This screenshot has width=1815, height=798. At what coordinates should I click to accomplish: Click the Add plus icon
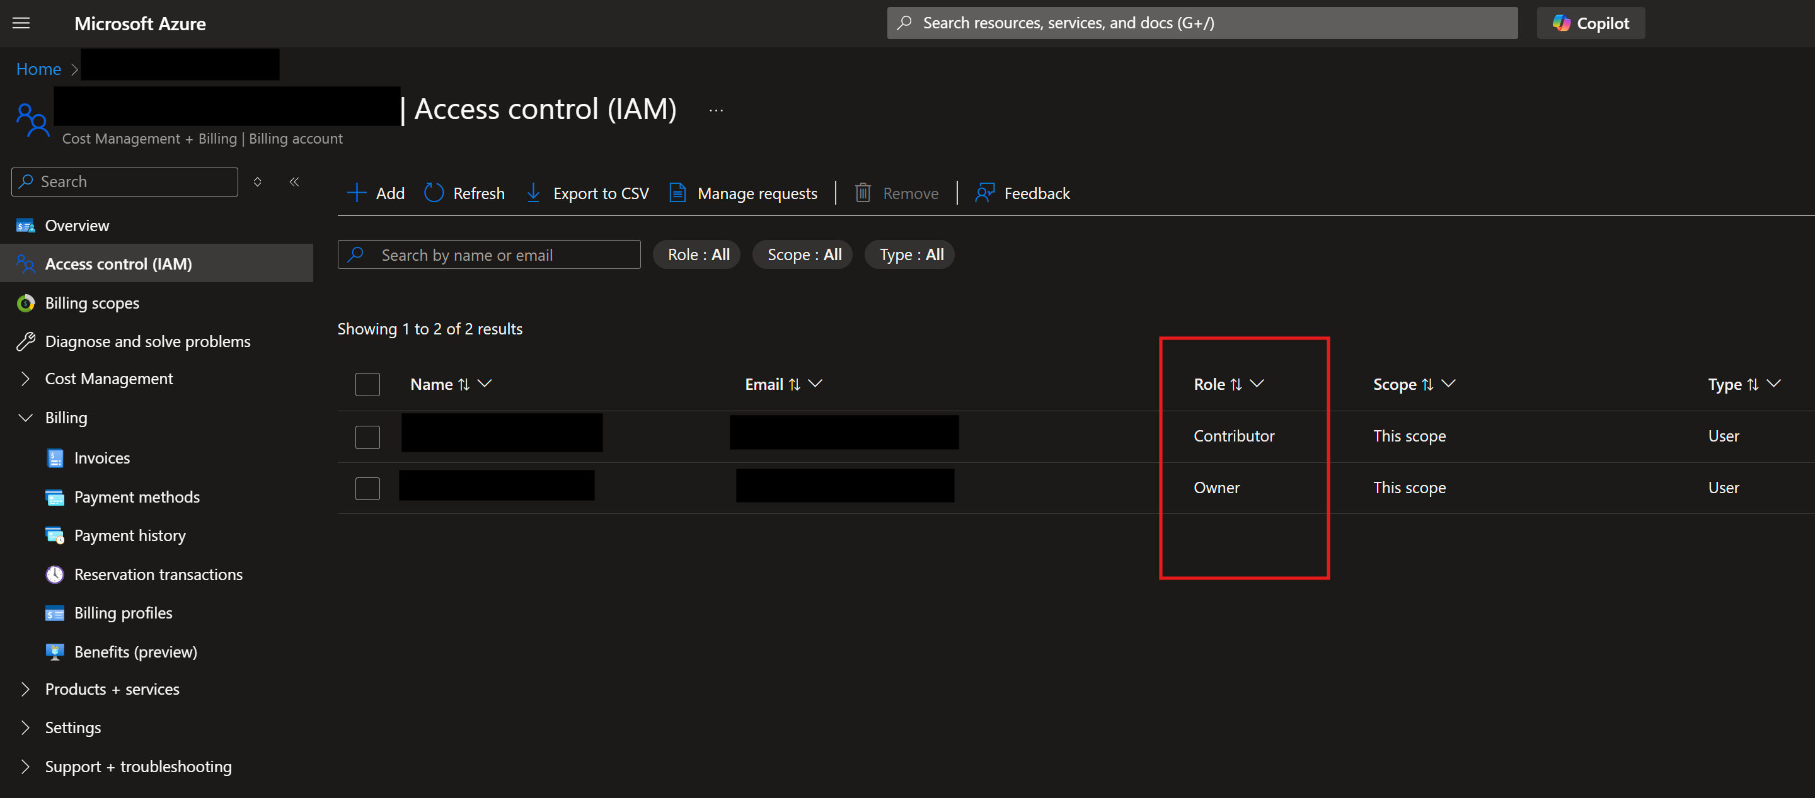pos(357,193)
